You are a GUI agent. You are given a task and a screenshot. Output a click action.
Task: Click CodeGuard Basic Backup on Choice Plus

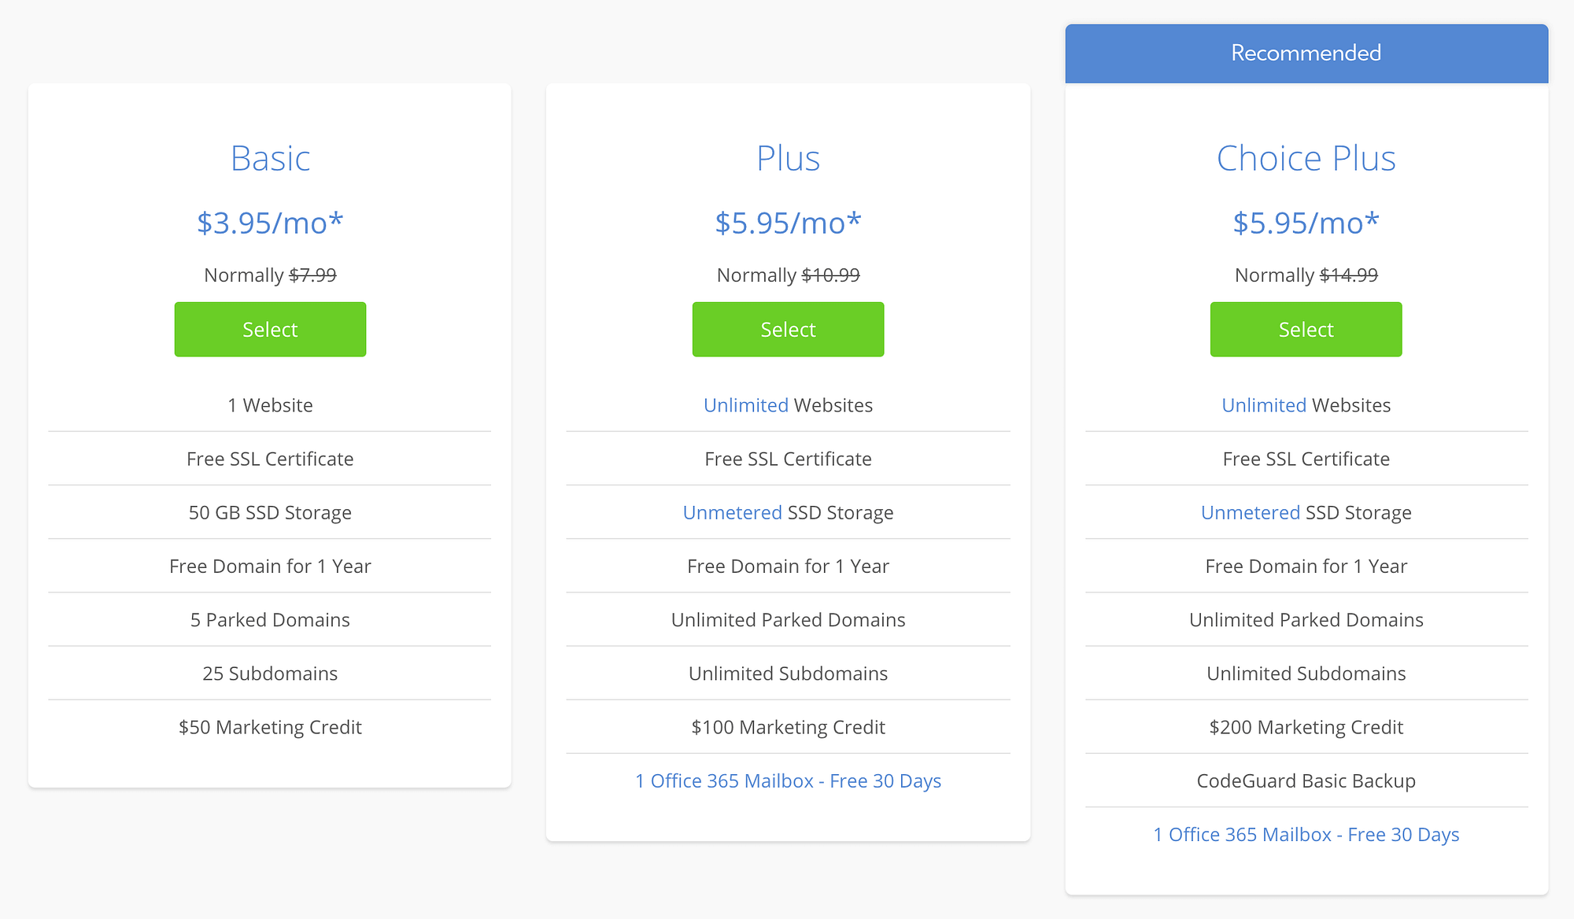pos(1304,780)
